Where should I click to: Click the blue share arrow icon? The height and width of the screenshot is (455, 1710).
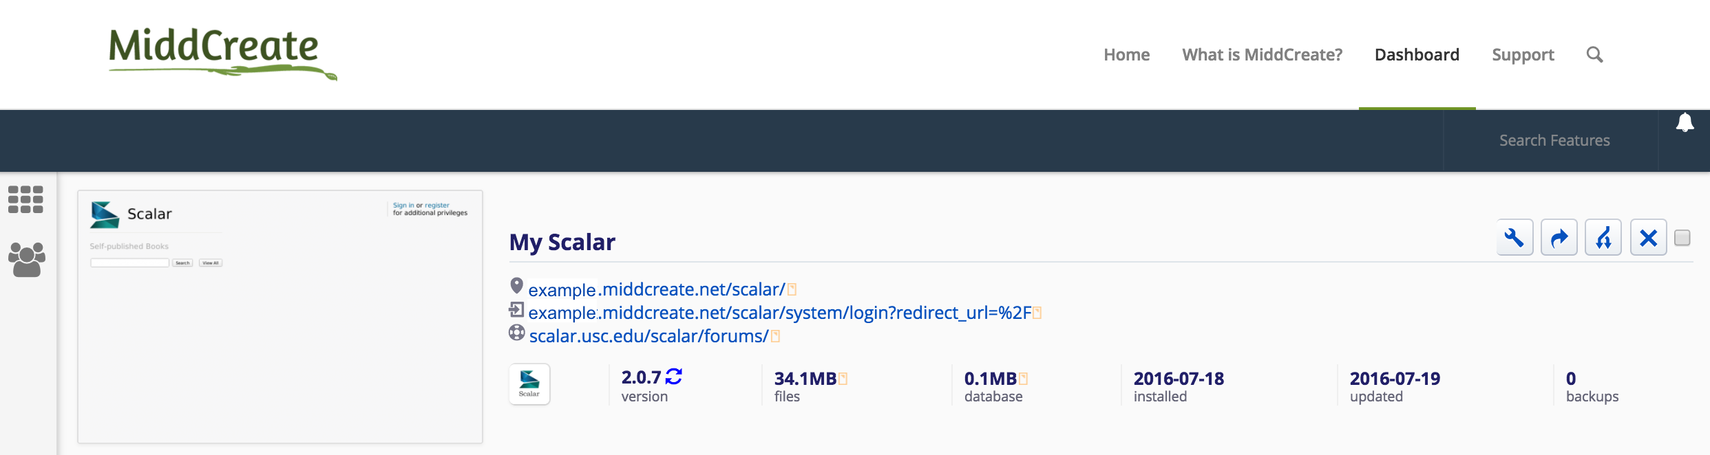pos(1559,238)
